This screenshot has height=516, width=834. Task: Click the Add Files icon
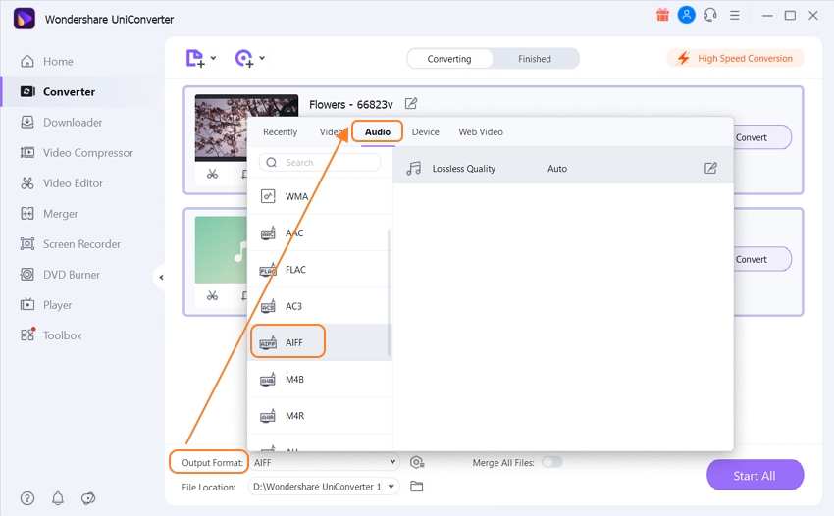tap(194, 58)
